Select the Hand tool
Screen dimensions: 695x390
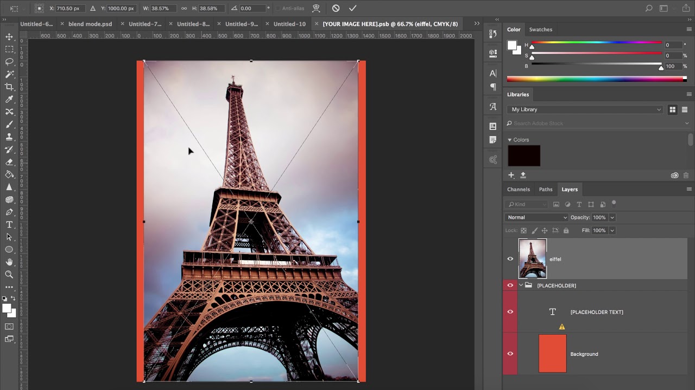tap(9, 262)
